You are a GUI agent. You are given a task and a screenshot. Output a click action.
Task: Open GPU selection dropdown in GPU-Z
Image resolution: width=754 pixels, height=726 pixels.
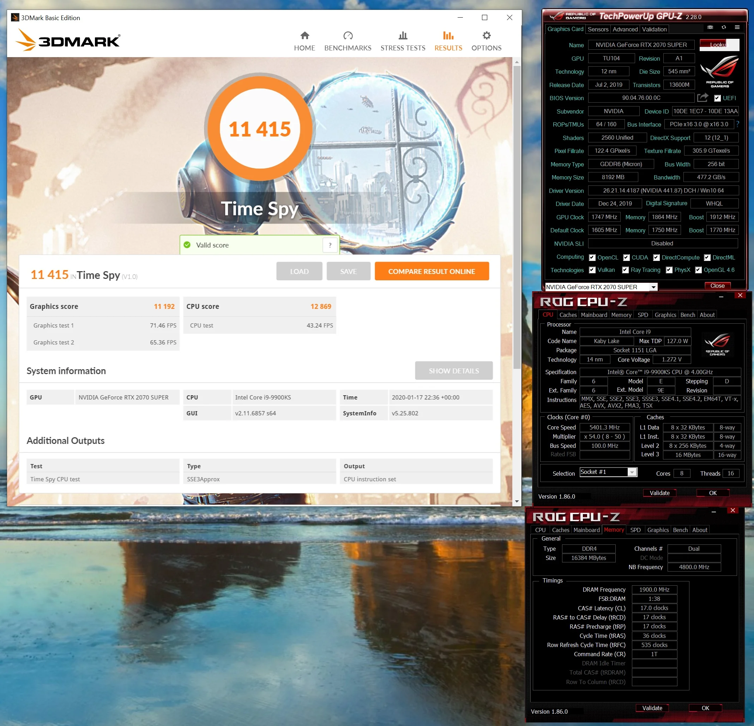pos(601,287)
